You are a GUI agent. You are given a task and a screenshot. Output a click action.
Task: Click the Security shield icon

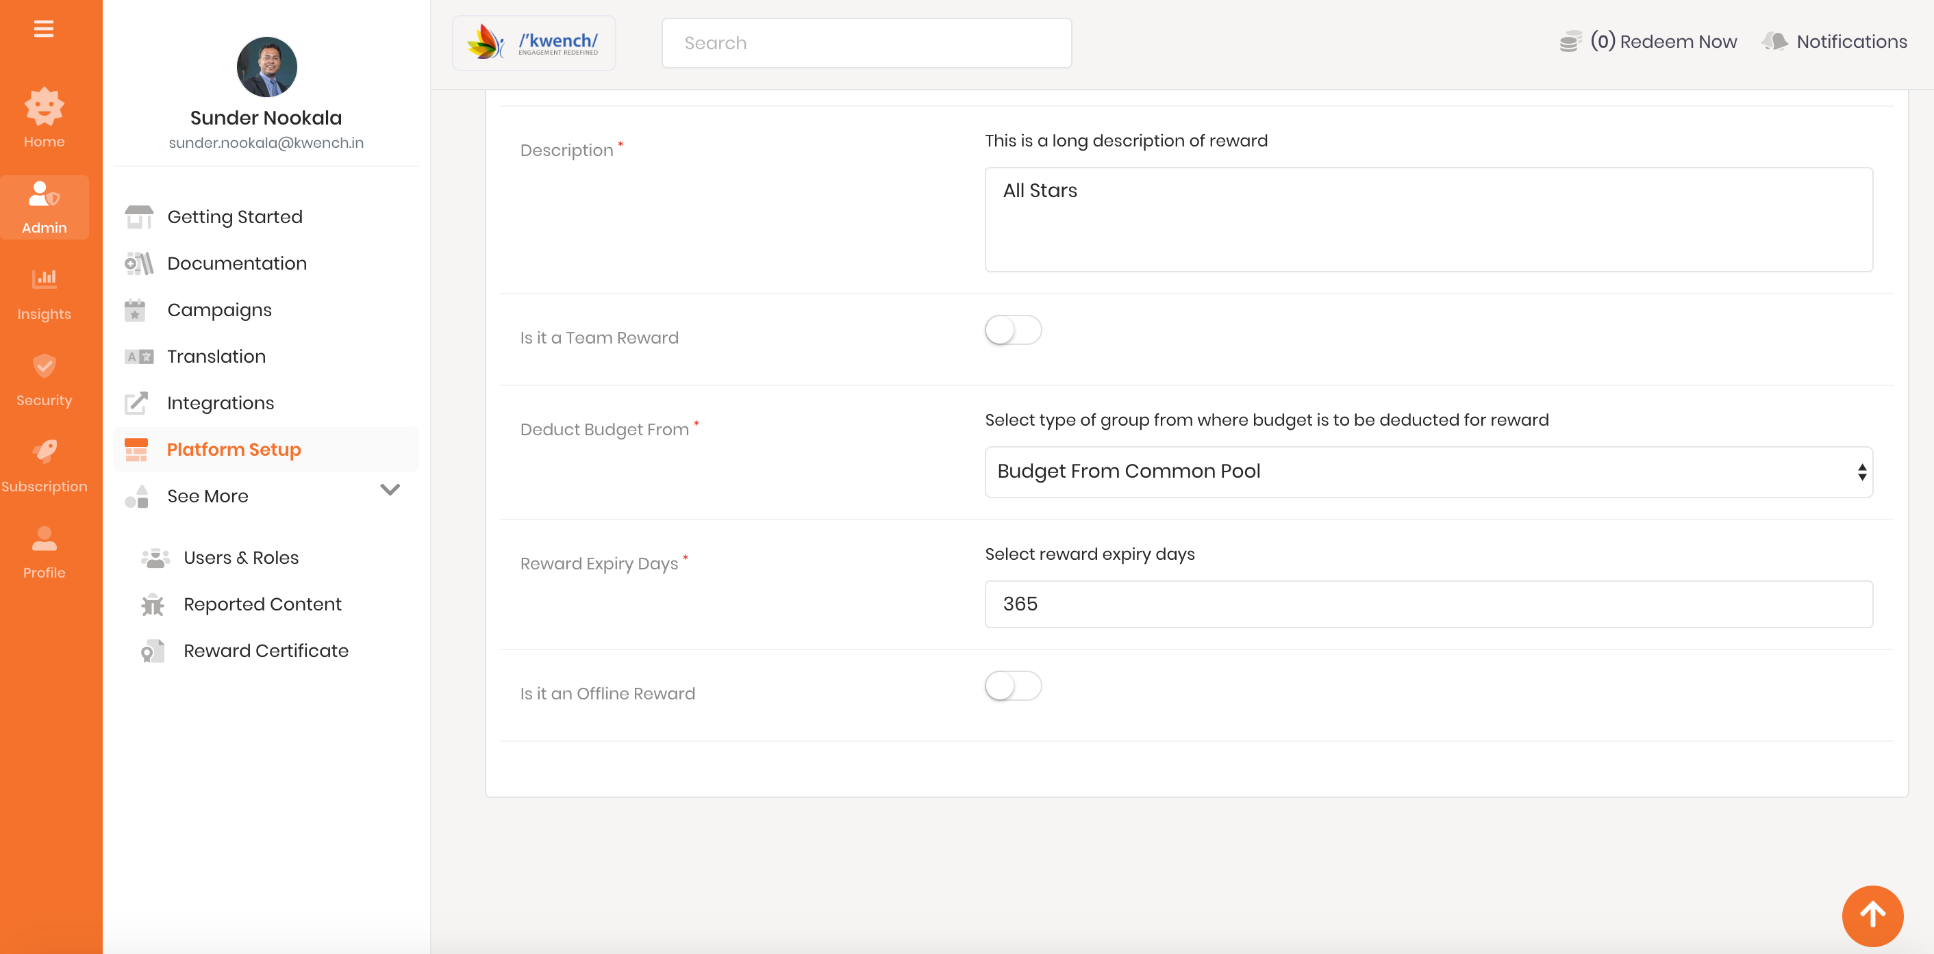click(x=44, y=366)
